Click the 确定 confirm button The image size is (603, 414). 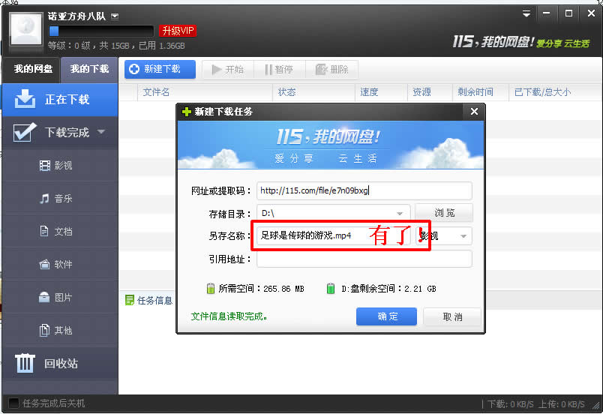click(386, 316)
